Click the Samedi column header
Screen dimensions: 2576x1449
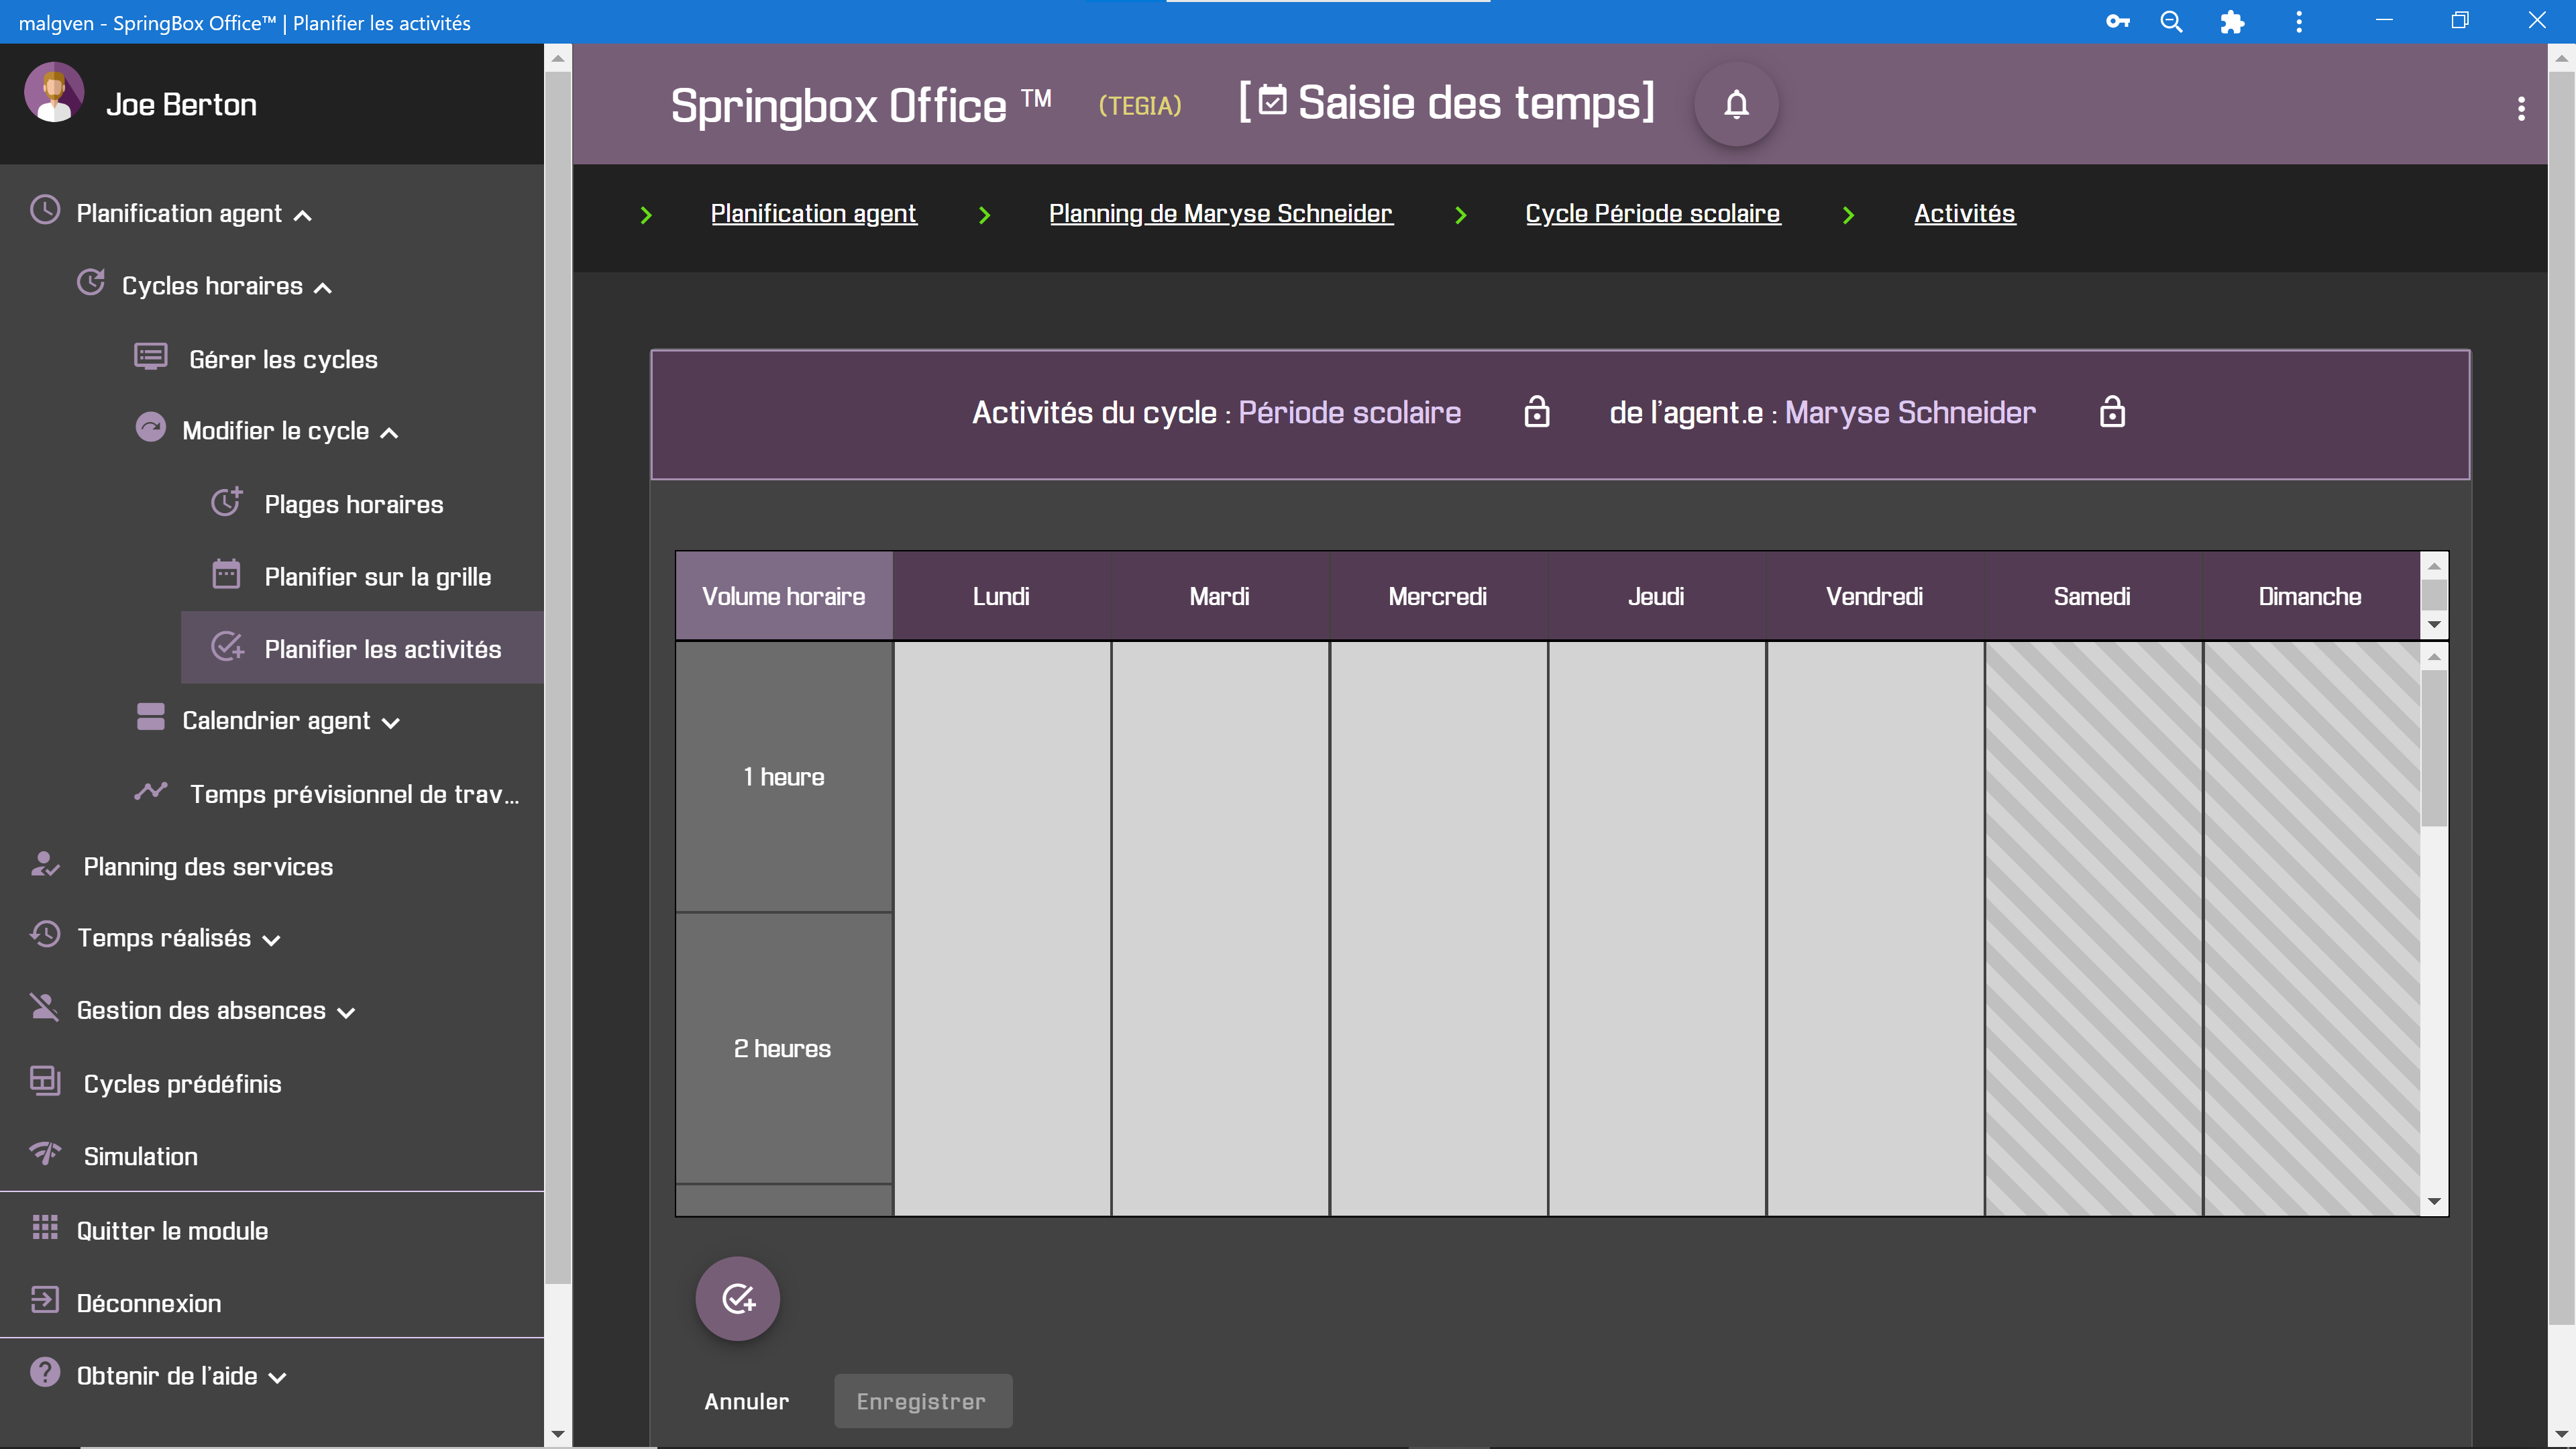[x=2092, y=596]
